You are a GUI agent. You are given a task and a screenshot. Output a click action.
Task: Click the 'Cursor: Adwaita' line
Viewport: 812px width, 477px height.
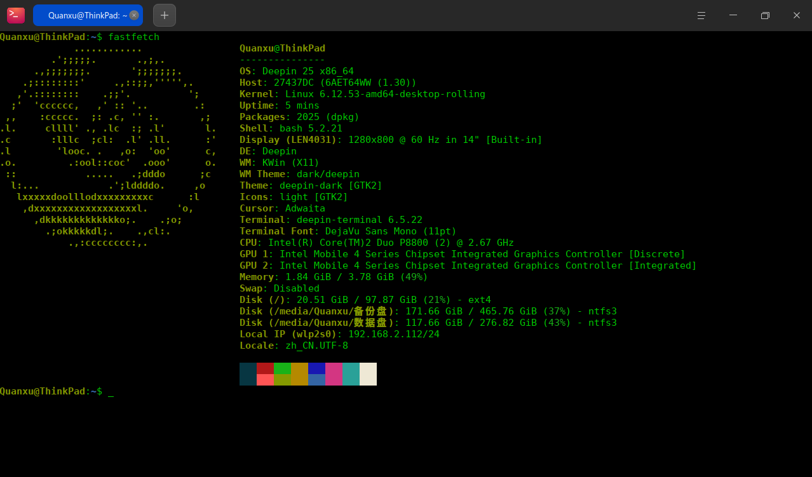click(282, 208)
